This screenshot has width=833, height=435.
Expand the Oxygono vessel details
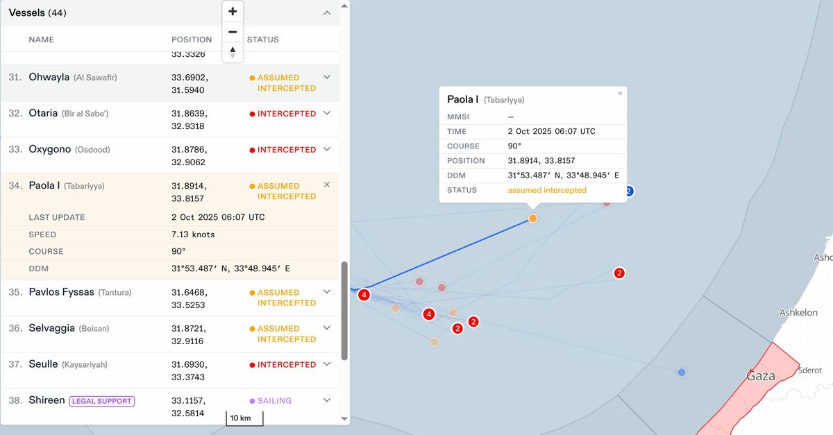[327, 149]
